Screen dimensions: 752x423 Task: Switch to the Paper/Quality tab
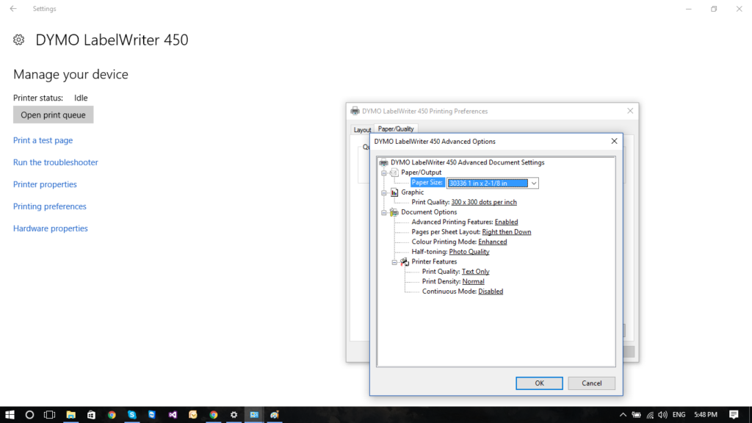(396, 129)
